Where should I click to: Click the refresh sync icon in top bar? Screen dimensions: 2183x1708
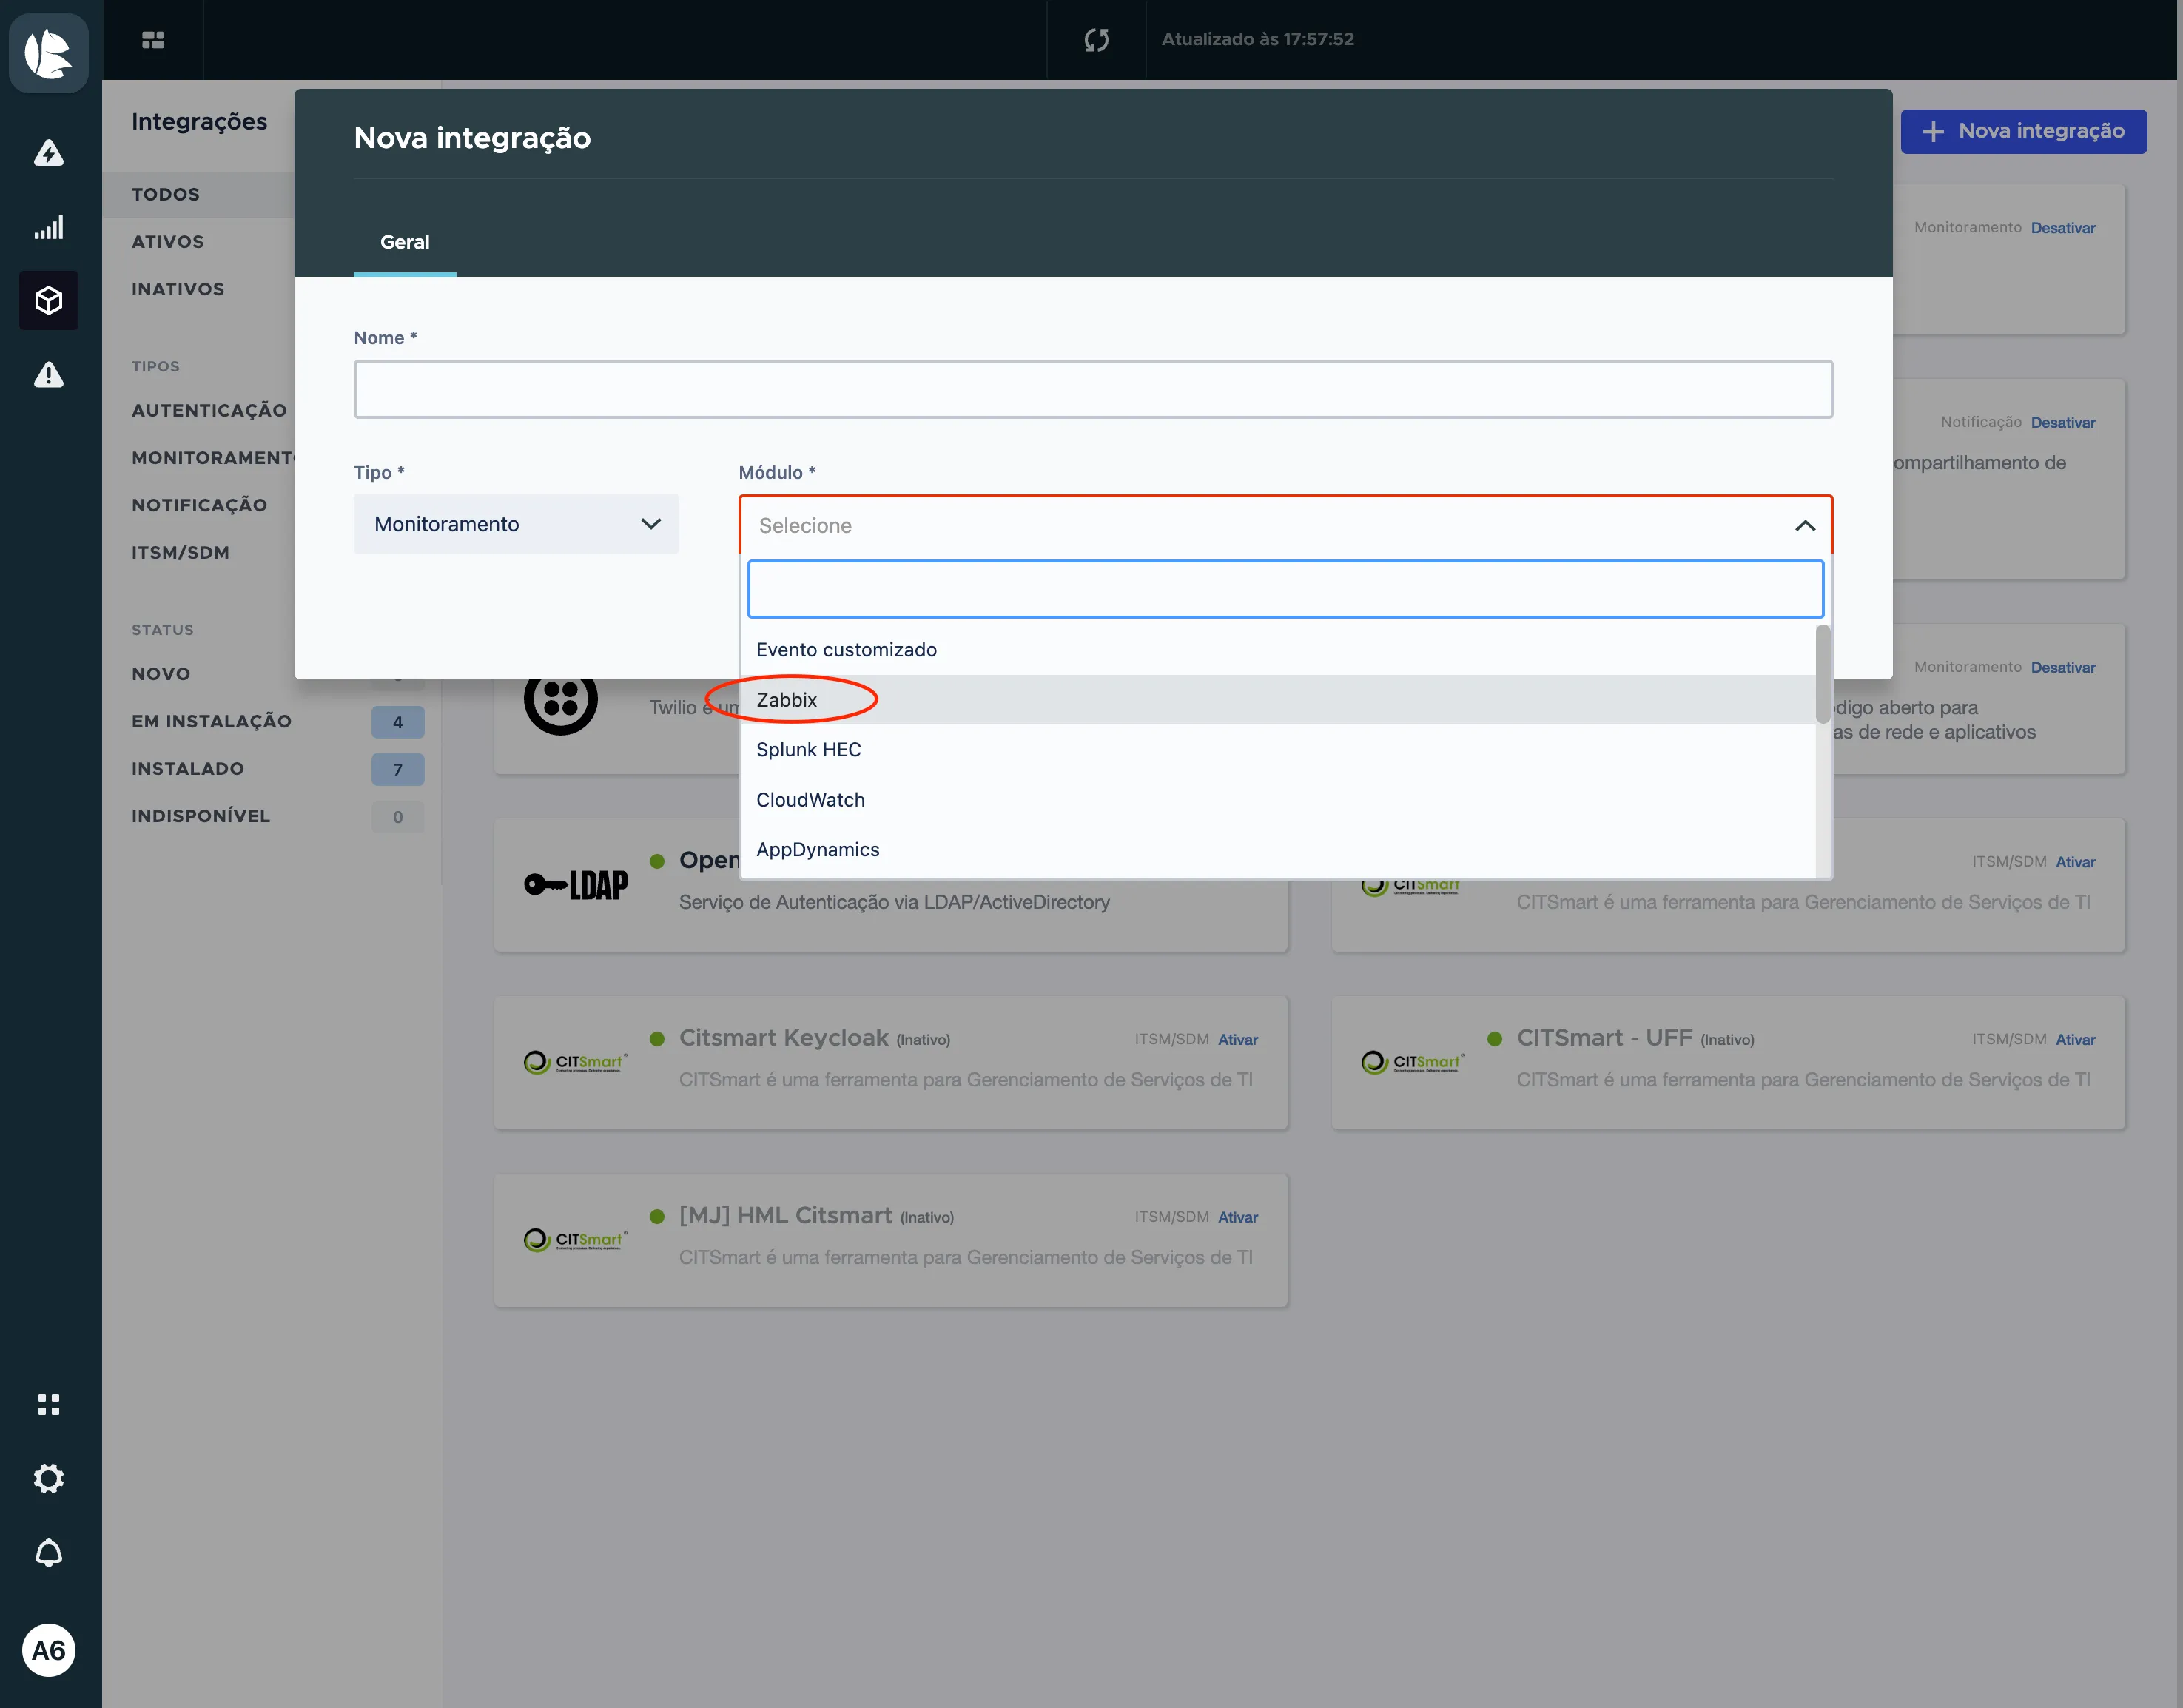pos(1096,40)
